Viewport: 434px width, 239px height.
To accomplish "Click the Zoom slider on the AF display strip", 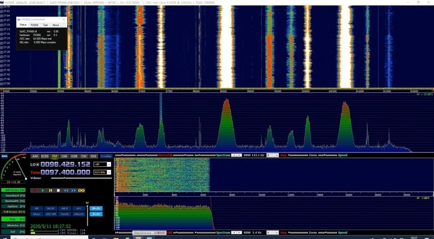I will pyautogui.click(x=298, y=232).
